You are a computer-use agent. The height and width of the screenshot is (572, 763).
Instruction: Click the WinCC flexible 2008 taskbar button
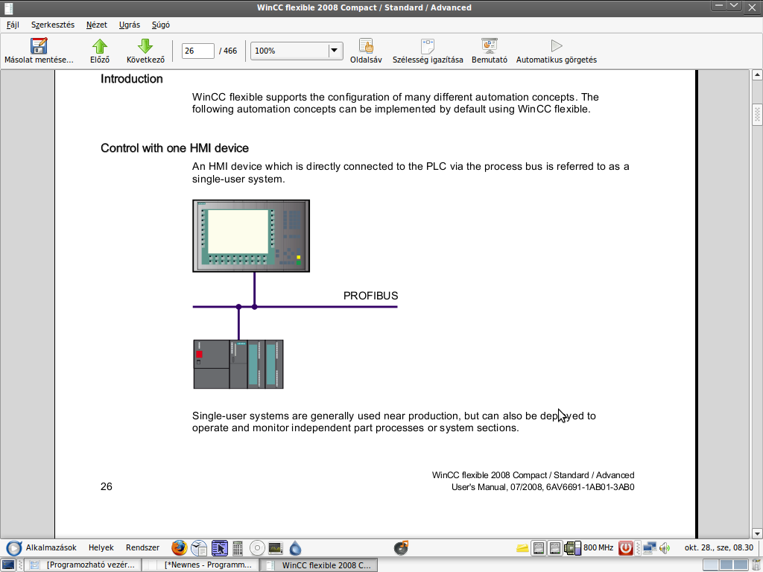(x=319, y=565)
